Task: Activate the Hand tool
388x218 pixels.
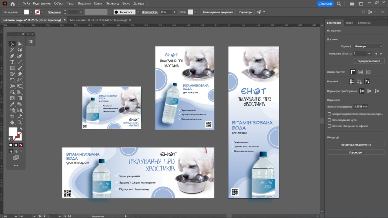Action: point(12,122)
